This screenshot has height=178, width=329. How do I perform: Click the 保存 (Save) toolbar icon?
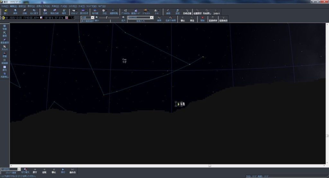[x=15, y=12]
